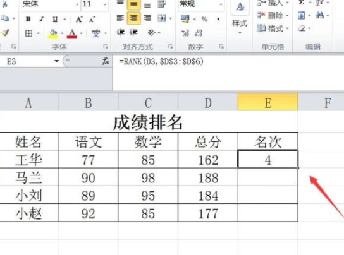Increase decimal places
The height and width of the screenshot is (255, 344).
click(185, 33)
